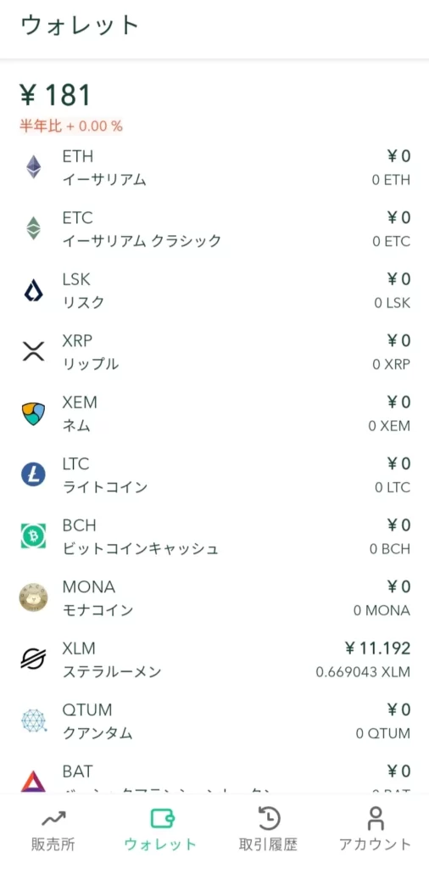Select the ウォレット tab
Image resolution: width=429 pixels, height=869 pixels.
(x=160, y=830)
